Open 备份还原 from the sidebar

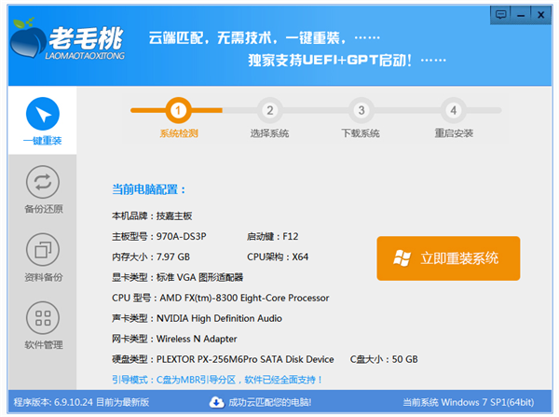point(43,181)
